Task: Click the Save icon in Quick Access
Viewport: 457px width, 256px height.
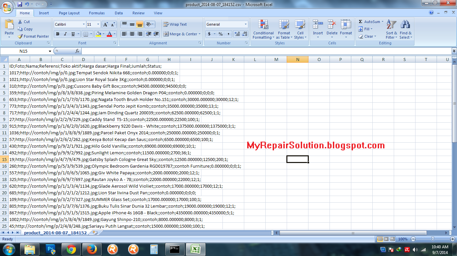Action: (20, 4)
